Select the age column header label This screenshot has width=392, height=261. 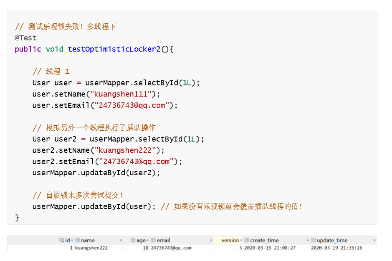pyautogui.click(x=141, y=241)
